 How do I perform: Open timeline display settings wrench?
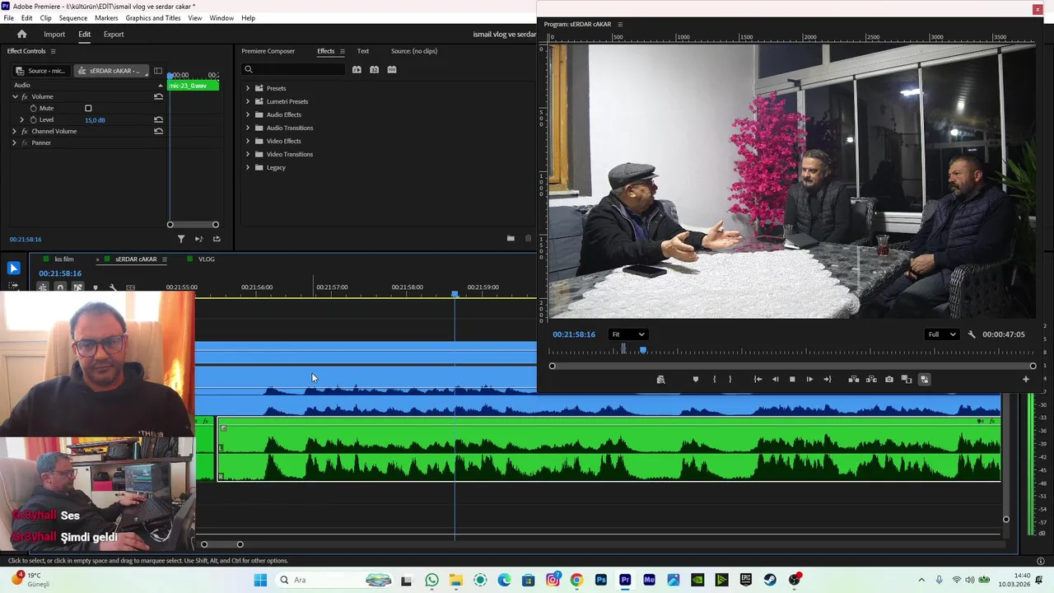pos(113,287)
